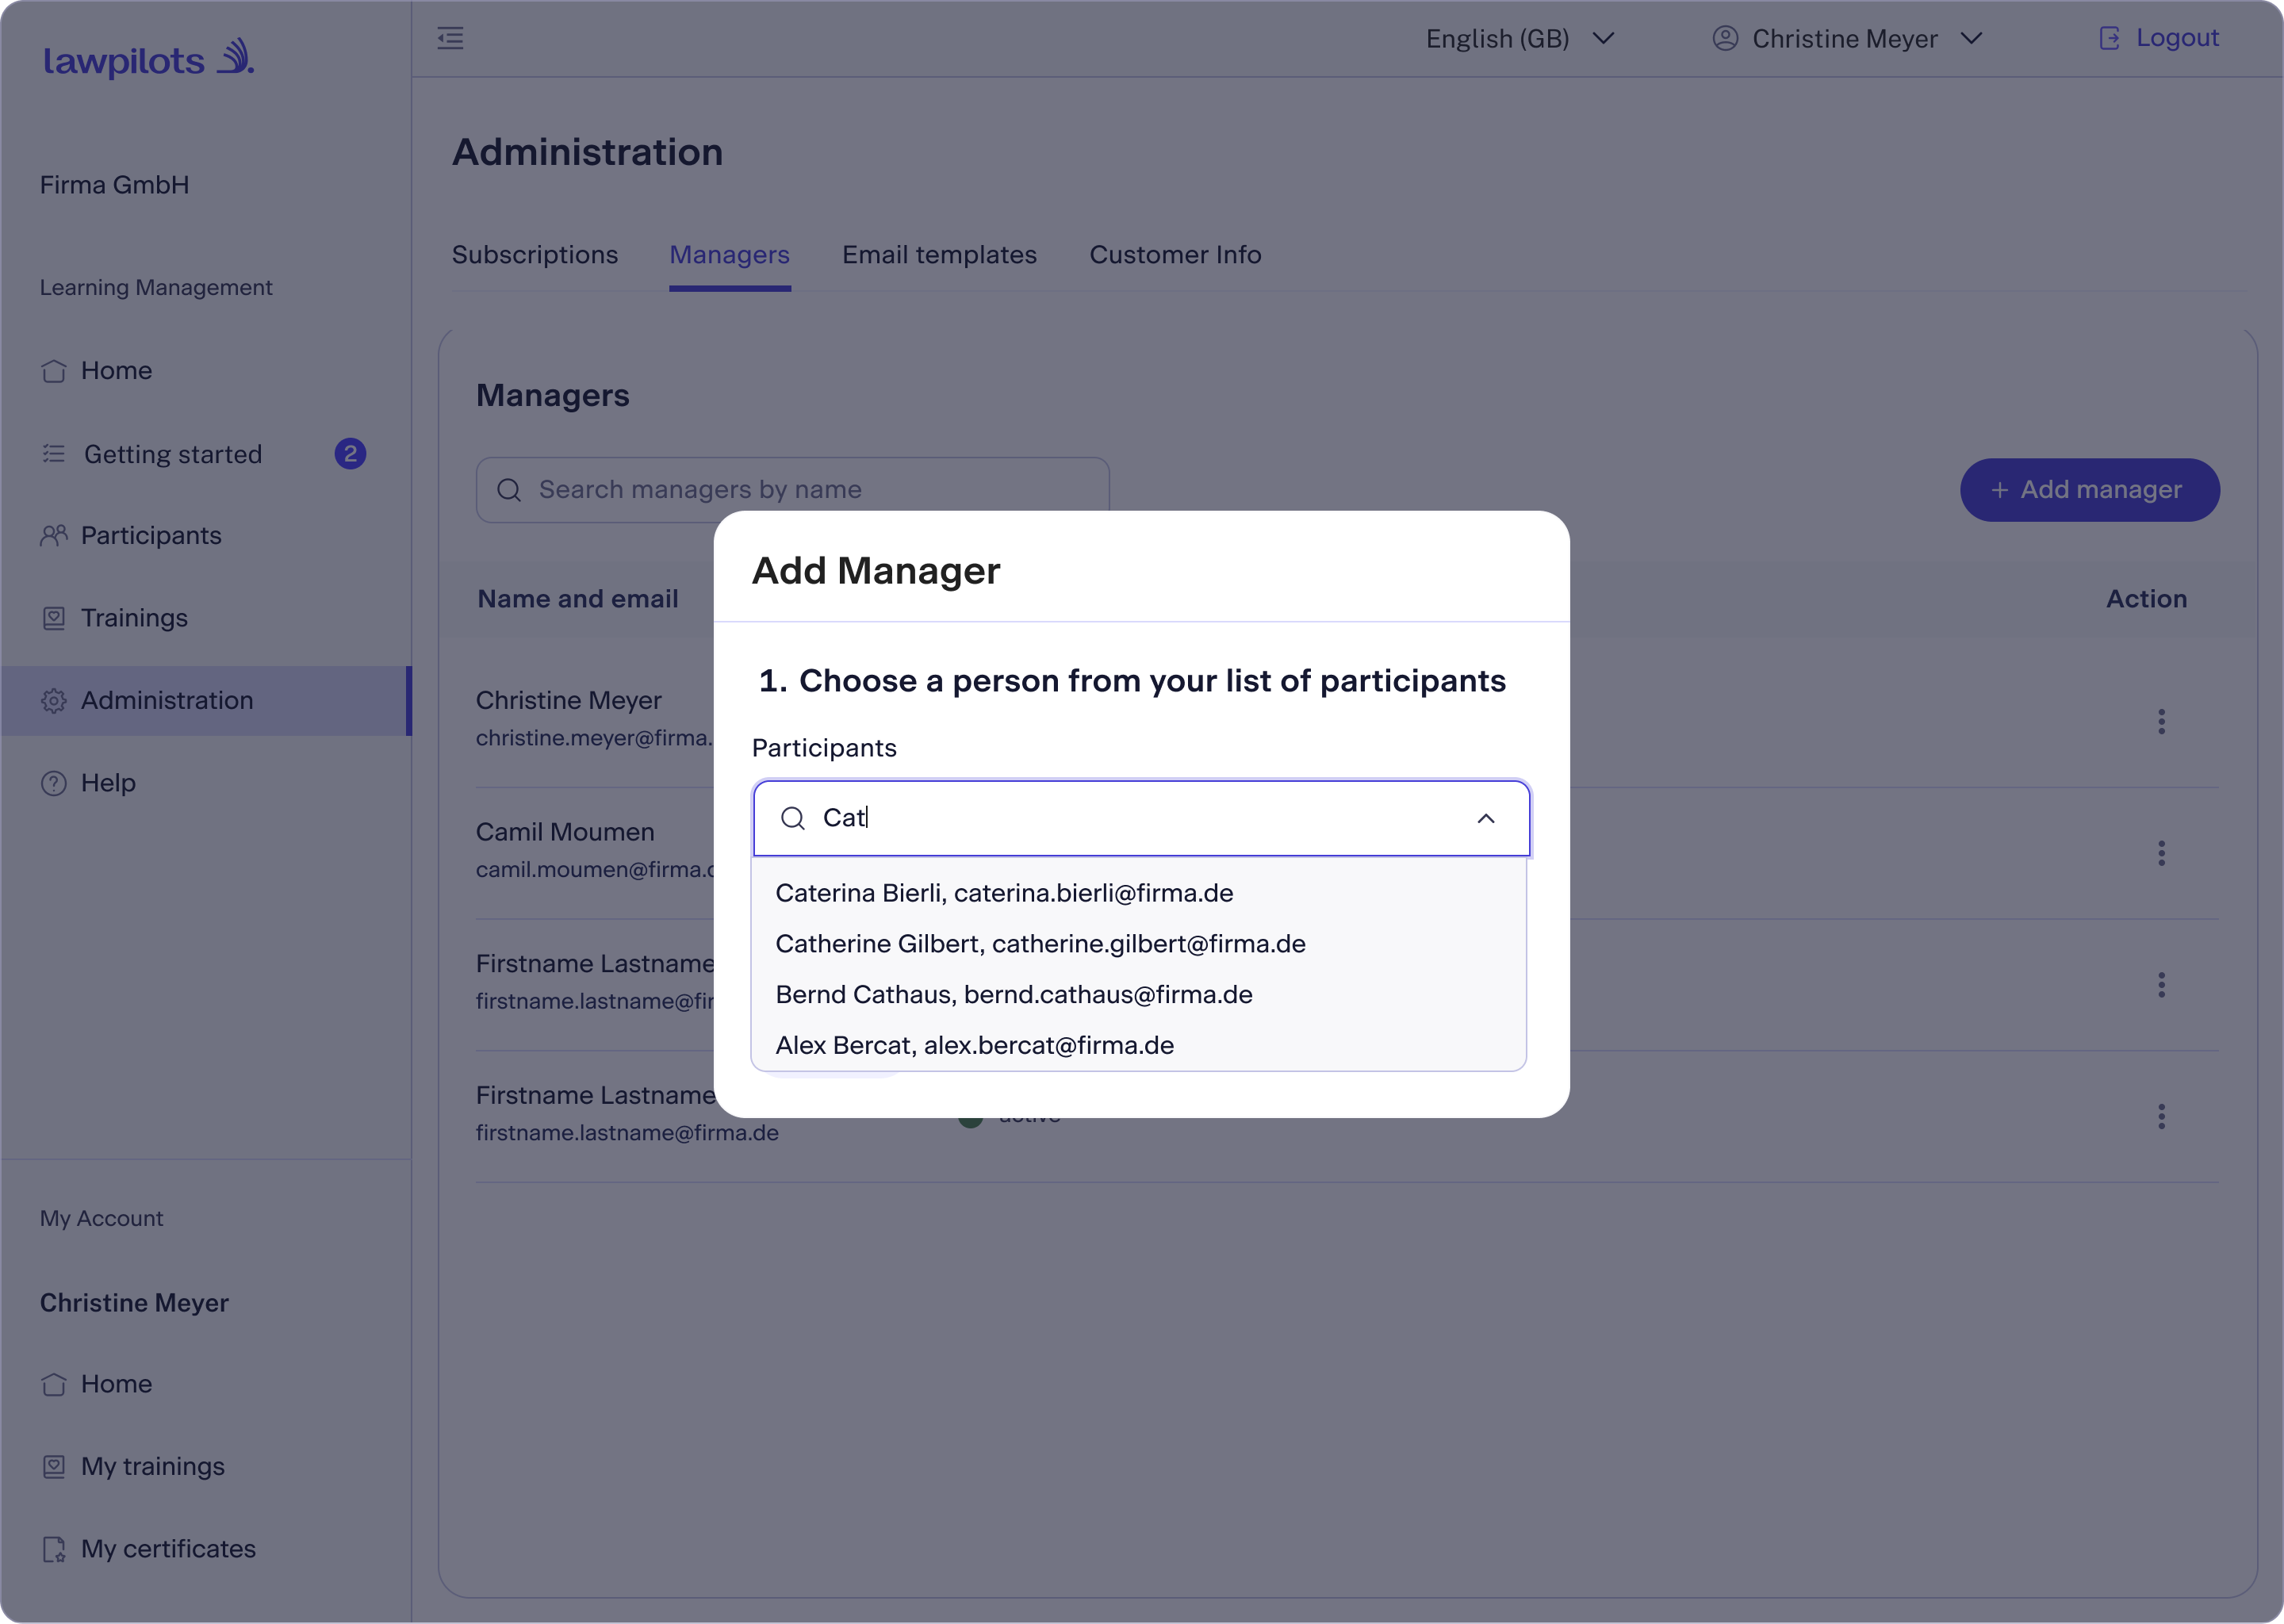Click the Logout link

[2178, 38]
